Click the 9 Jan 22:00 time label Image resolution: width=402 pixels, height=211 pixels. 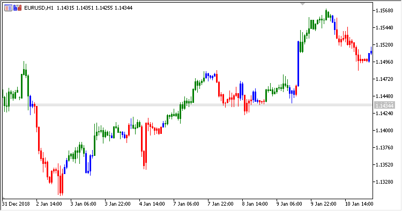[x=324, y=204]
